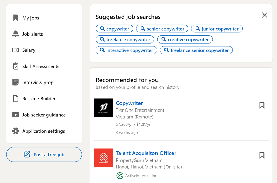Open the Tier One Entertainment logo
Image resolution: width=277 pixels, height=183 pixels.
tap(104, 108)
